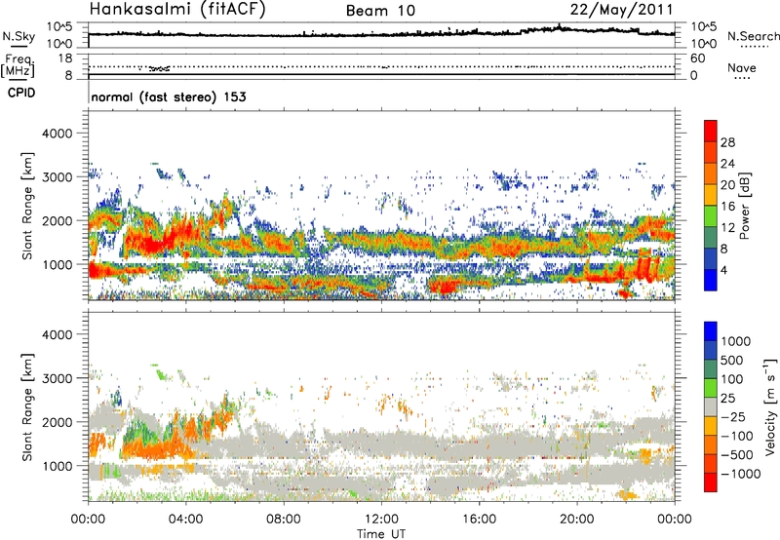Viewport: 780px width, 540px height.
Task: Click the 28 label on power colorbar
Action: click(727, 142)
